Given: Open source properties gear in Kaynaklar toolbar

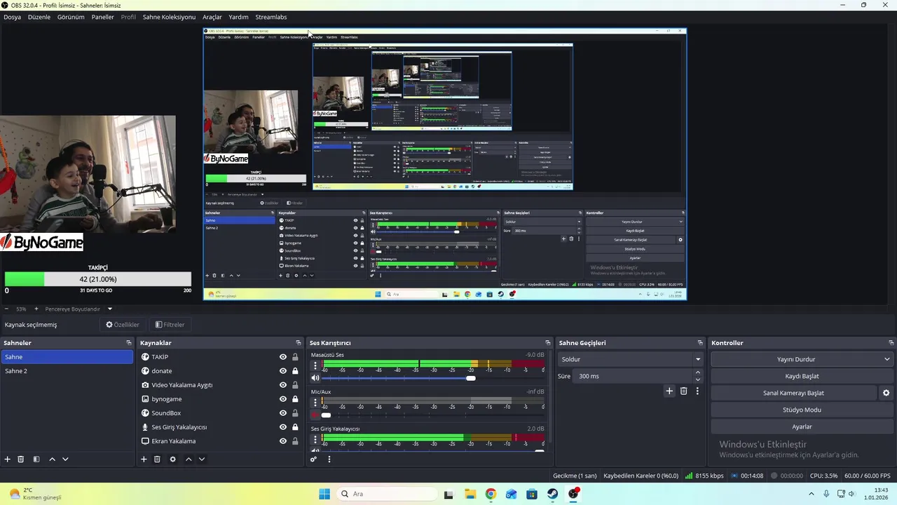Looking at the screenshot, I should pos(172,459).
